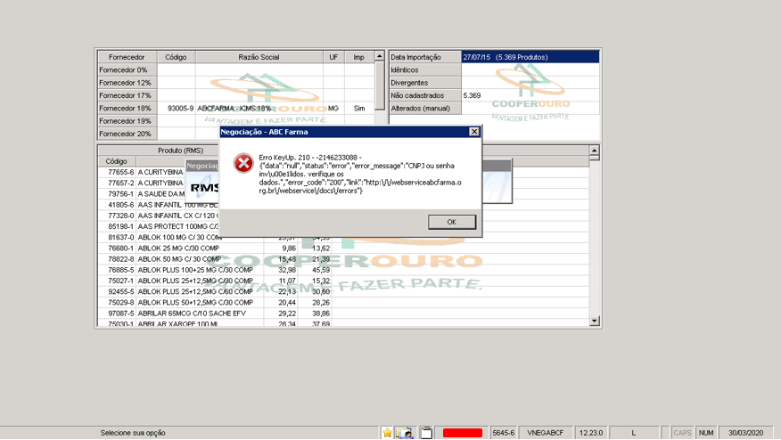Click the date 30/03/2020 in status bar
This screenshot has height=440, width=781.
click(x=745, y=433)
